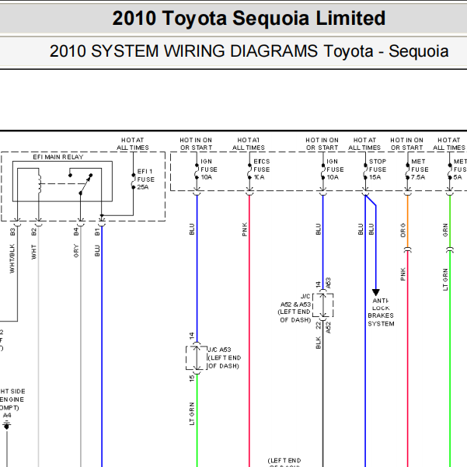Click the ground symbol below A4

click(x=7, y=426)
